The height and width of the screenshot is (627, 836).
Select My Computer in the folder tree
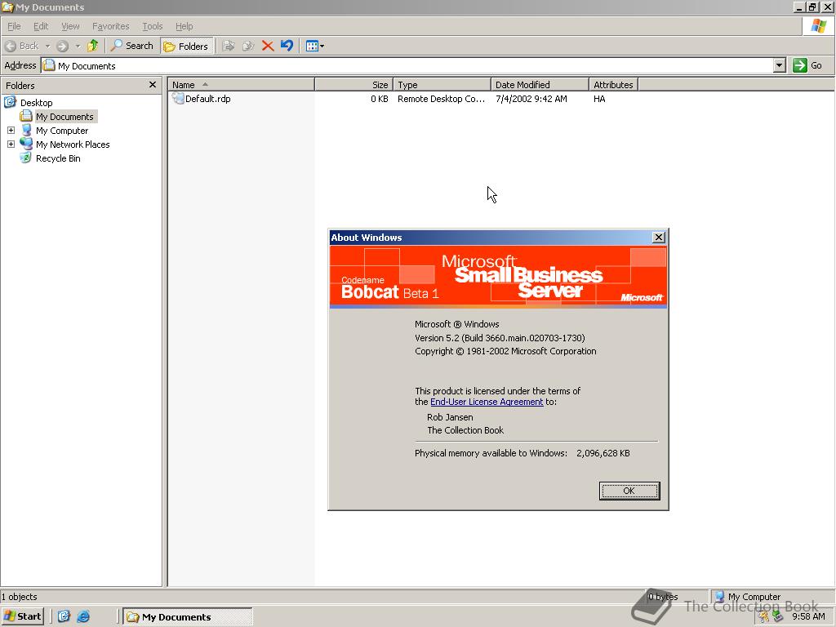62,130
